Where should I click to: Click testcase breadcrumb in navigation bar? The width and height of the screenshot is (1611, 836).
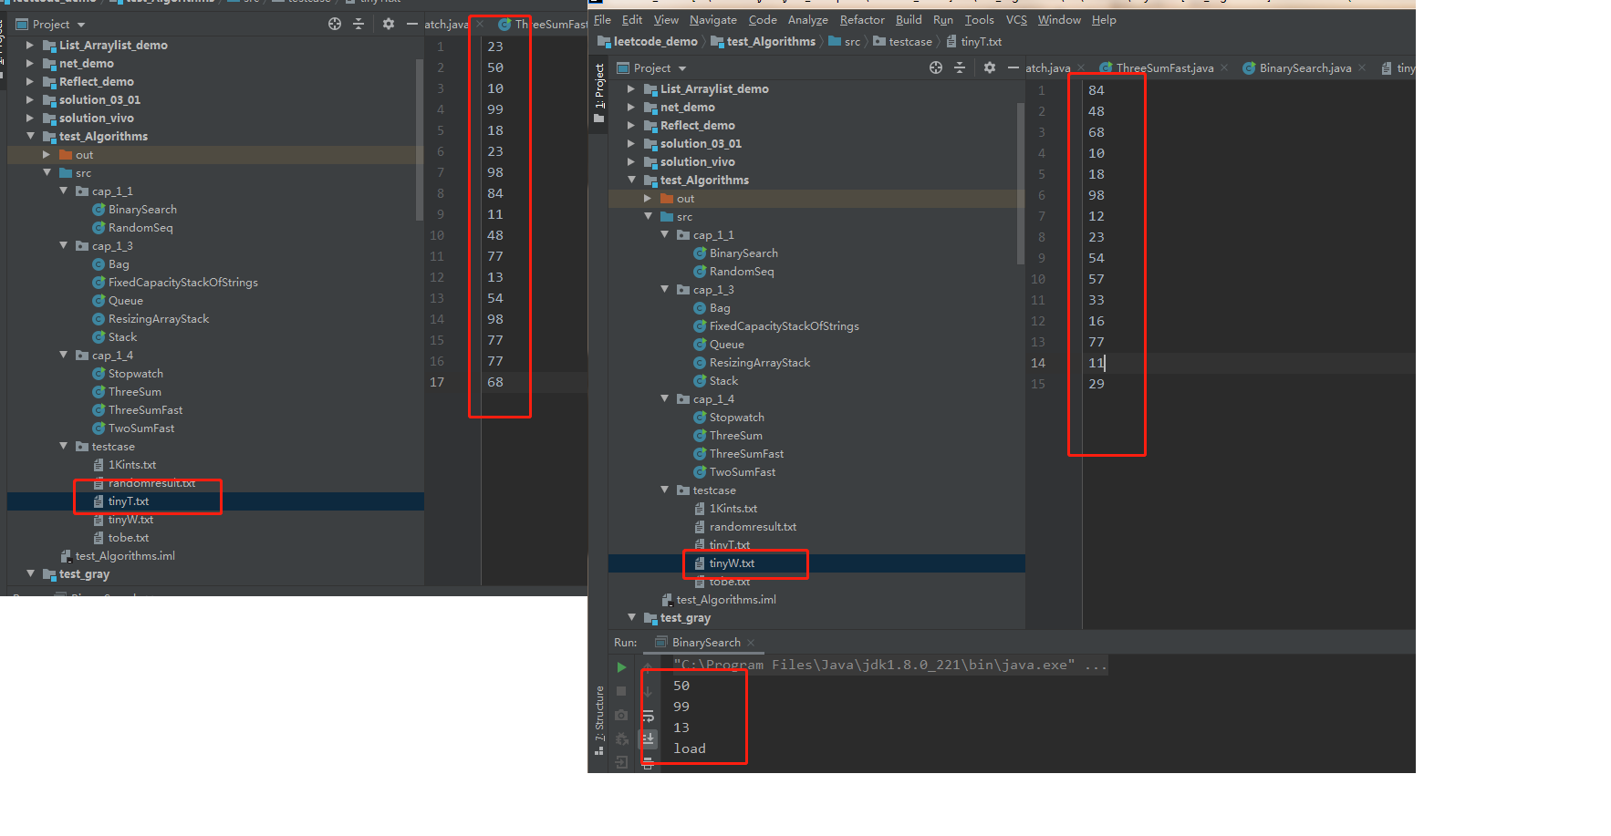[x=903, y=41]
